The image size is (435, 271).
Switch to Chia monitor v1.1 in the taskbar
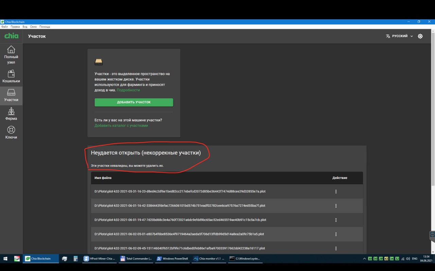(x=209, y=258)
